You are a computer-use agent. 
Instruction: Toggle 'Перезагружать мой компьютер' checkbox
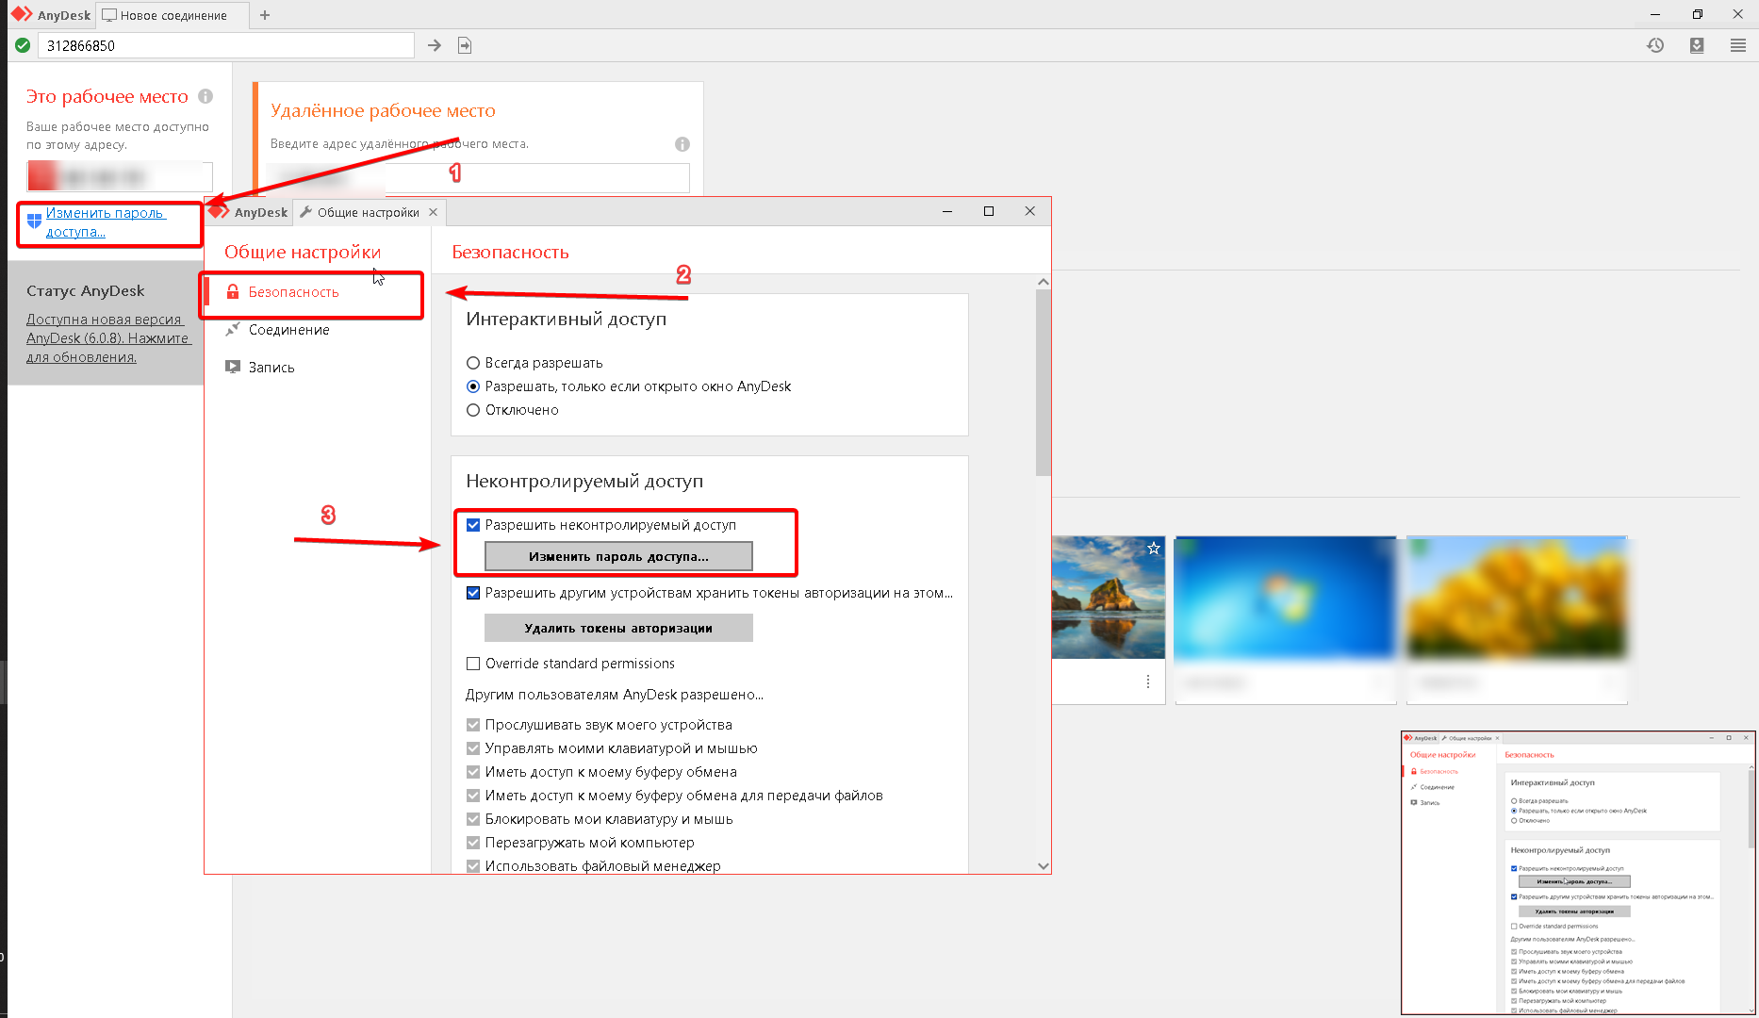click(473, 843)
